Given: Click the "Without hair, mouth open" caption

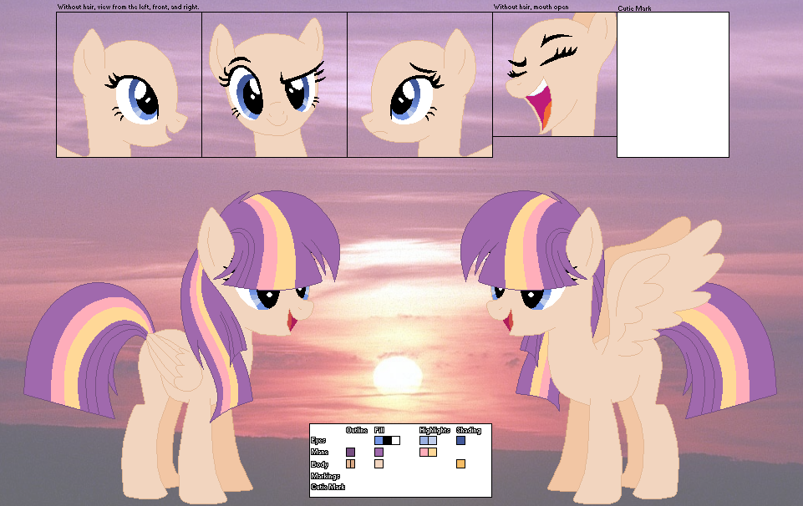Looking at the screenshot, I should (531, 8).
